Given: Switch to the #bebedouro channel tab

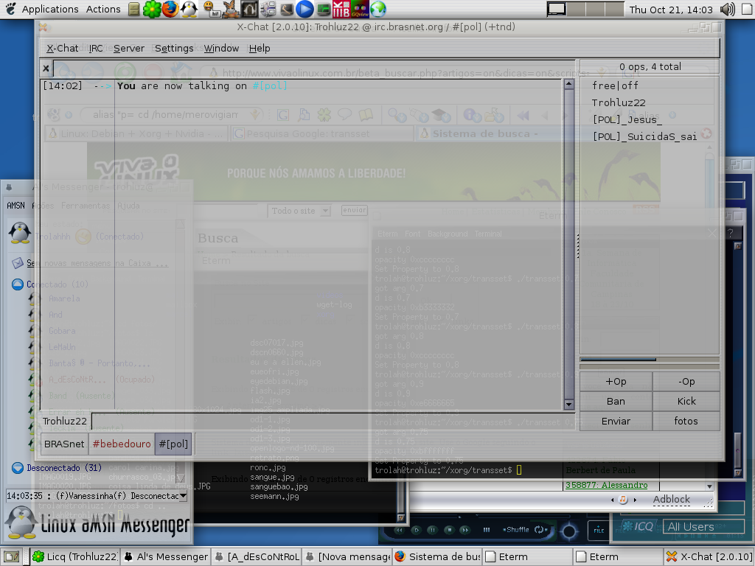Looking at the screenshot, I should pyautogui.click(x=122, y=444).
